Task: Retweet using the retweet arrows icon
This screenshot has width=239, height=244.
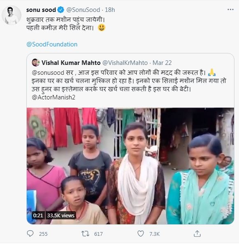Action: [85, 234]
